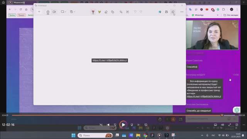Image resolution: width=247 pixels, height=139 pixels.
Task: Switch Snipping Tool to video record mode
Action: pyautogui.click(x=54, y=12)
